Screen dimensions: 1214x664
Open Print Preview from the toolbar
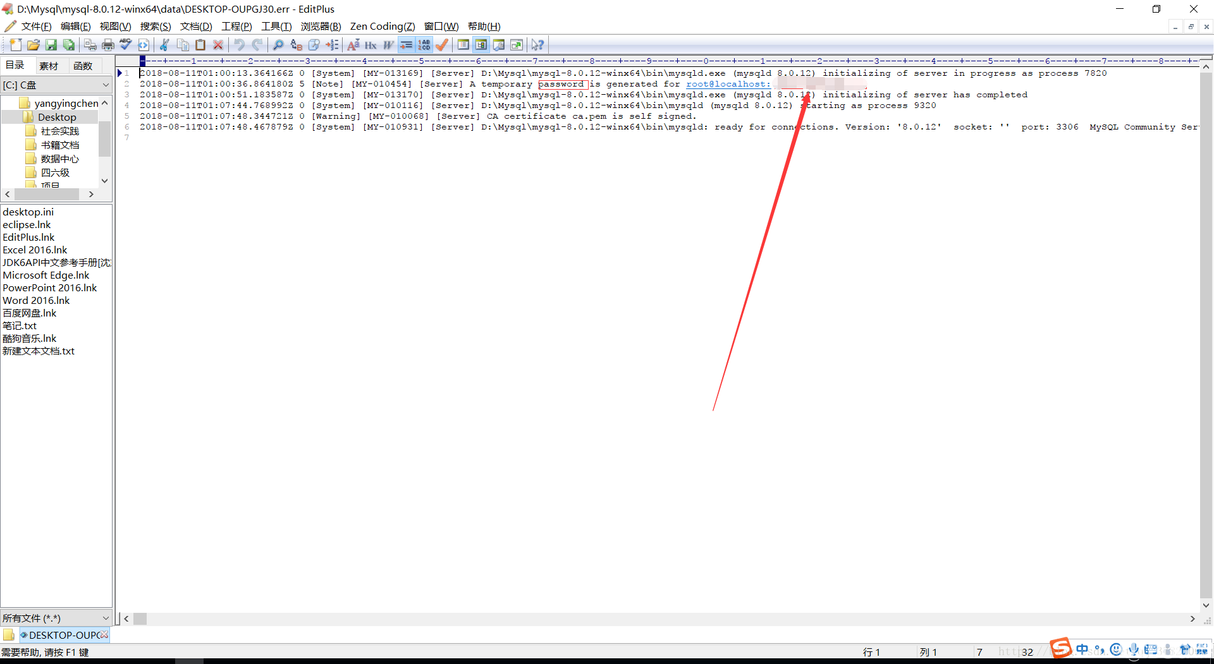(x=90, y=45)
